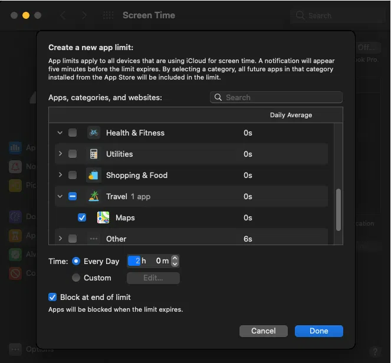Click the Travel island icon
Screen dimensions: 391x363
[x=93, y=196]
